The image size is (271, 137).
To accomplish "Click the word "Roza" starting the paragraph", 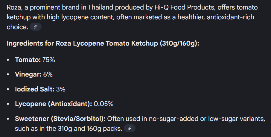I will 14,7.
